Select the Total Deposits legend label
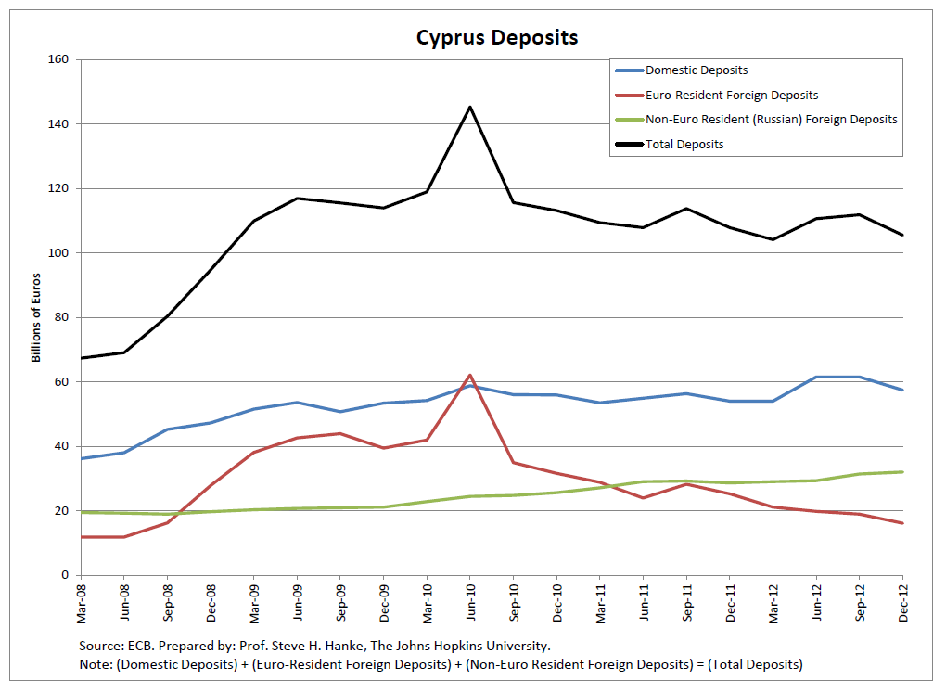The height and width of the screenshot is (692, 946). (x=684, y=145)
